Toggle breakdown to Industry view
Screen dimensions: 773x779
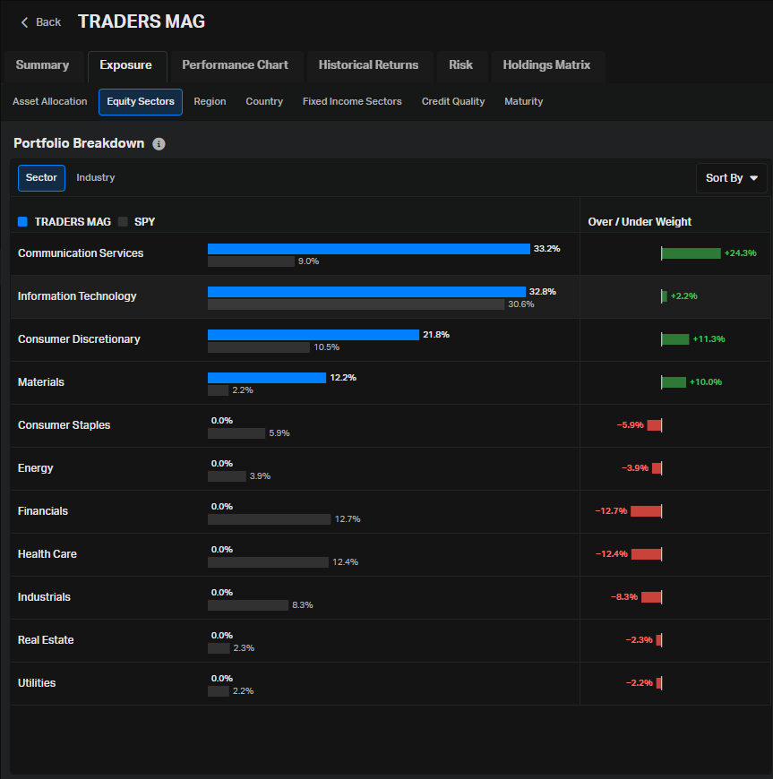[96, 178]
